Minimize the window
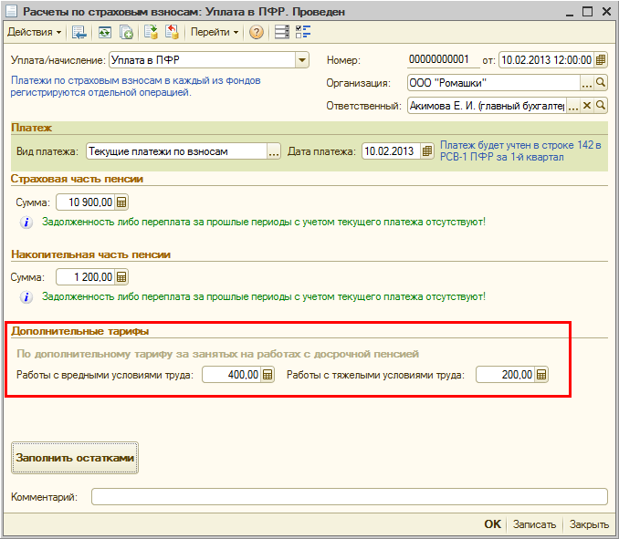Screen dimensions: 619x539 coord(569,13)
